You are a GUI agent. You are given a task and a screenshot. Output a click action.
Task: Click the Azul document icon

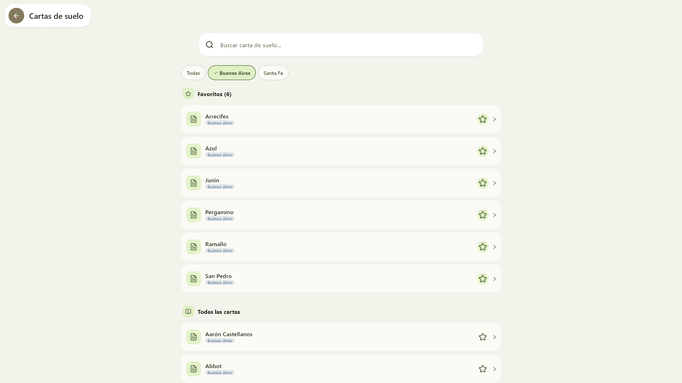click(x=194, y=151)
